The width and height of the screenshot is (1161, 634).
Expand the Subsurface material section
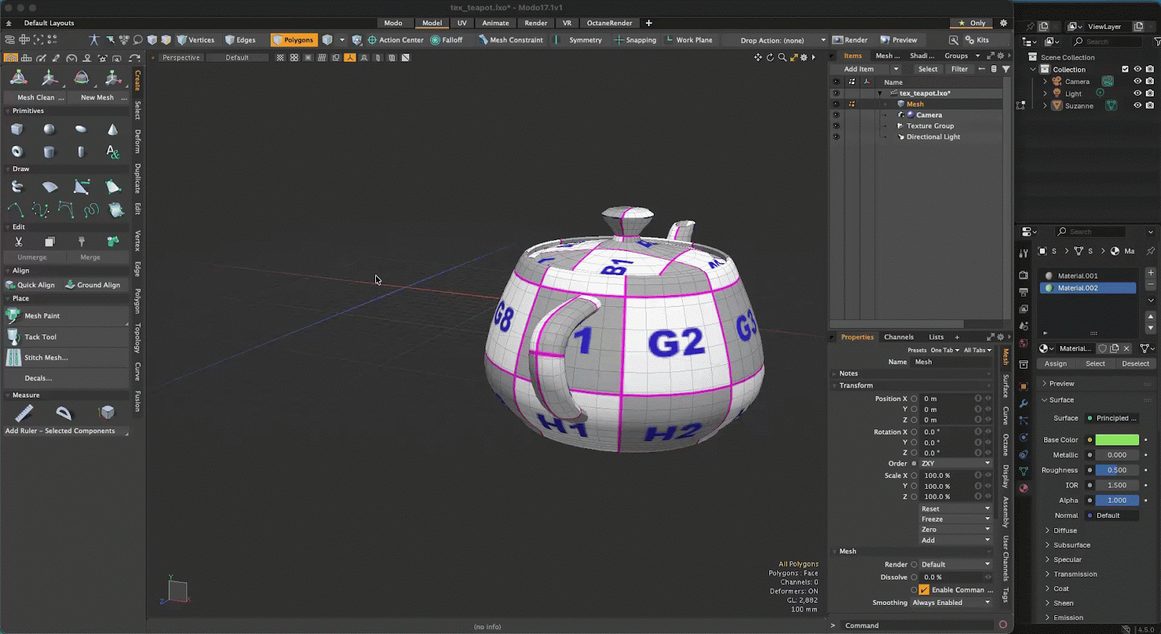coord(1071,545)
